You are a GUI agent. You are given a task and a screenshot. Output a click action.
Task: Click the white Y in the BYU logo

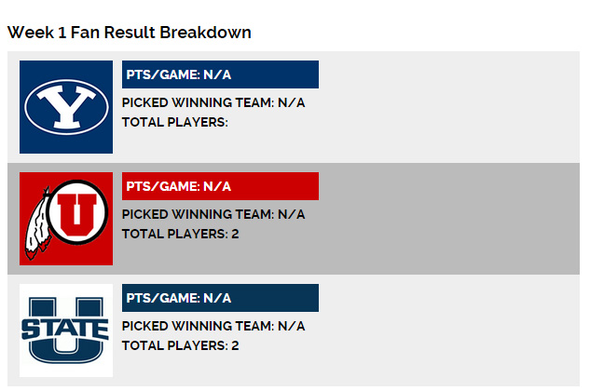pyautogui.click(x=66, y=107)
